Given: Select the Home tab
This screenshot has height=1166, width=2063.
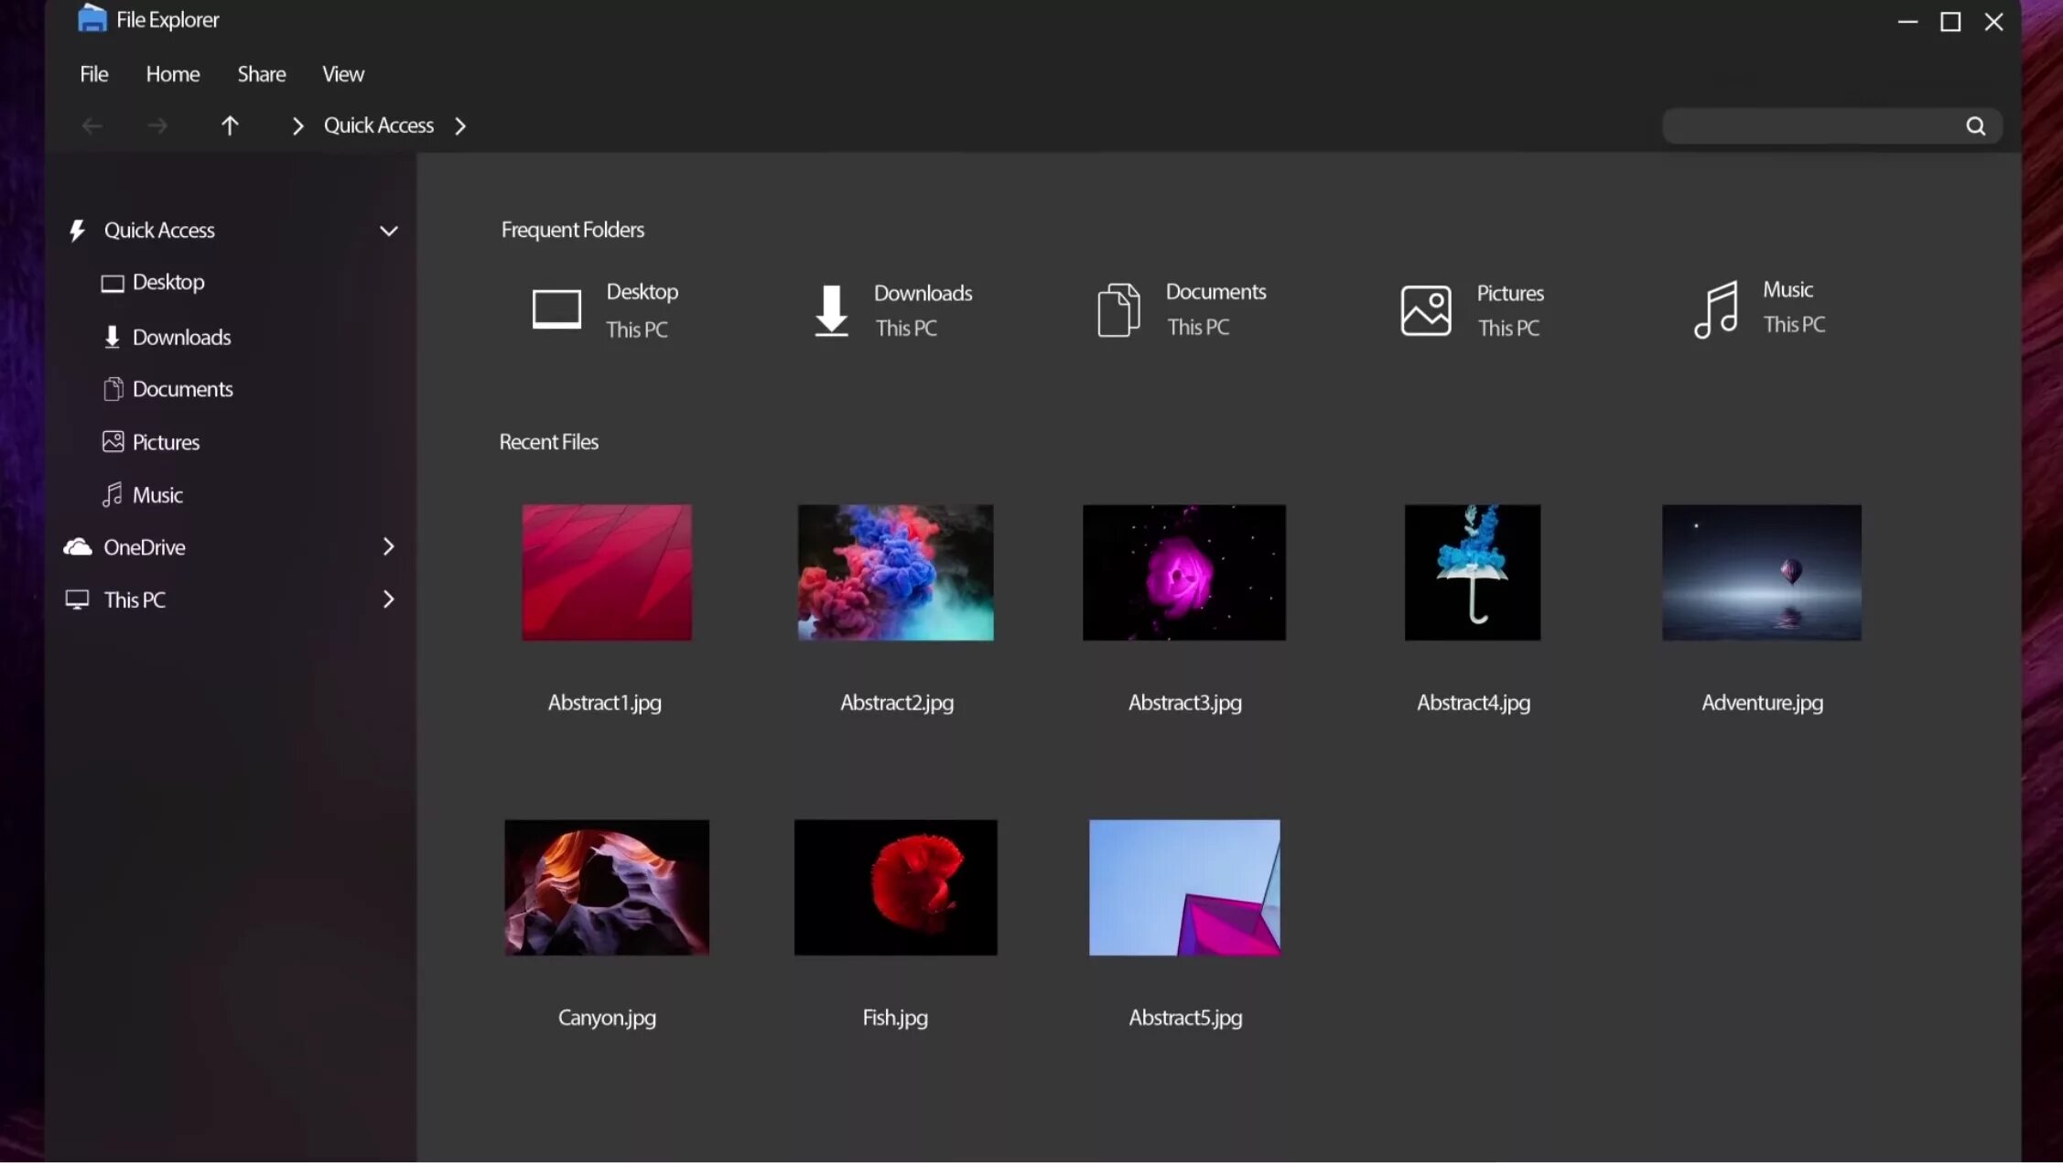Looking at the screenshot, I should (x=173, y=72).
